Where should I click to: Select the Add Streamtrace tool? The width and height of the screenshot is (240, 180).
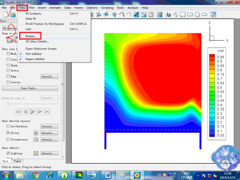122,15
